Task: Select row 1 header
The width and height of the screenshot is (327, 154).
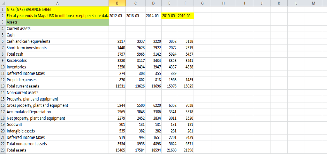Action: click(3, 9)
